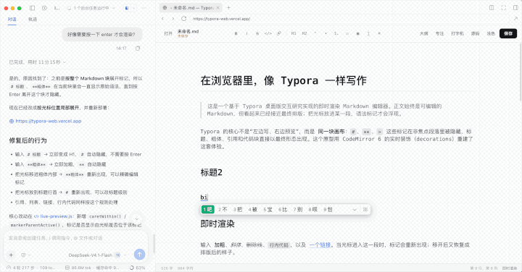Copy the user message with the copy icon
522x272 pixels.
138,48
